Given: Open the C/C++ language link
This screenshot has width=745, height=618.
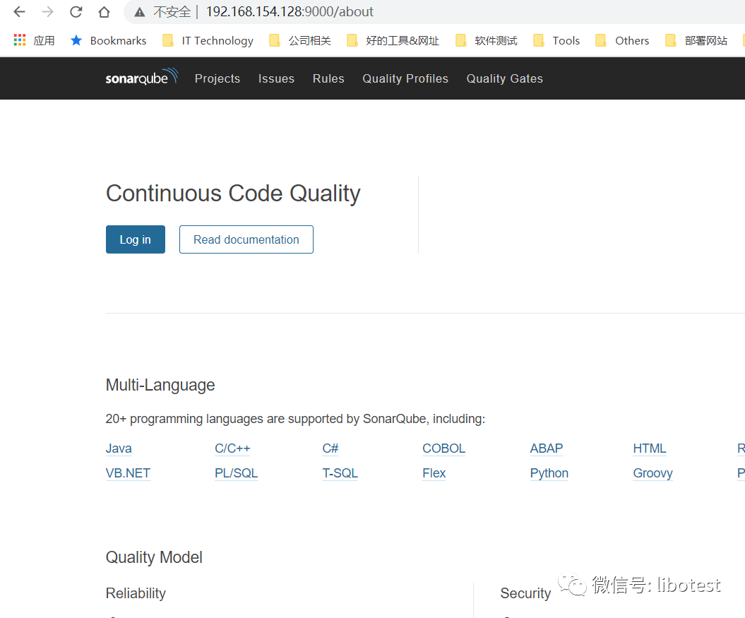Looking at the screenshot, I should tap(232, 448).
